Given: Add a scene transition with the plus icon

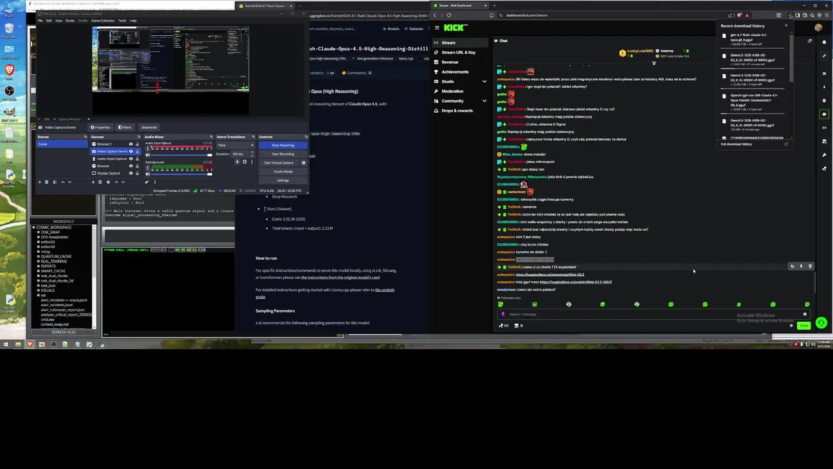Looking at the screenshot, I should click(237, 162).
